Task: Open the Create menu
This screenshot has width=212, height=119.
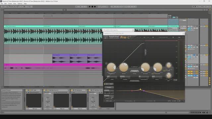Action: (10, 4)
